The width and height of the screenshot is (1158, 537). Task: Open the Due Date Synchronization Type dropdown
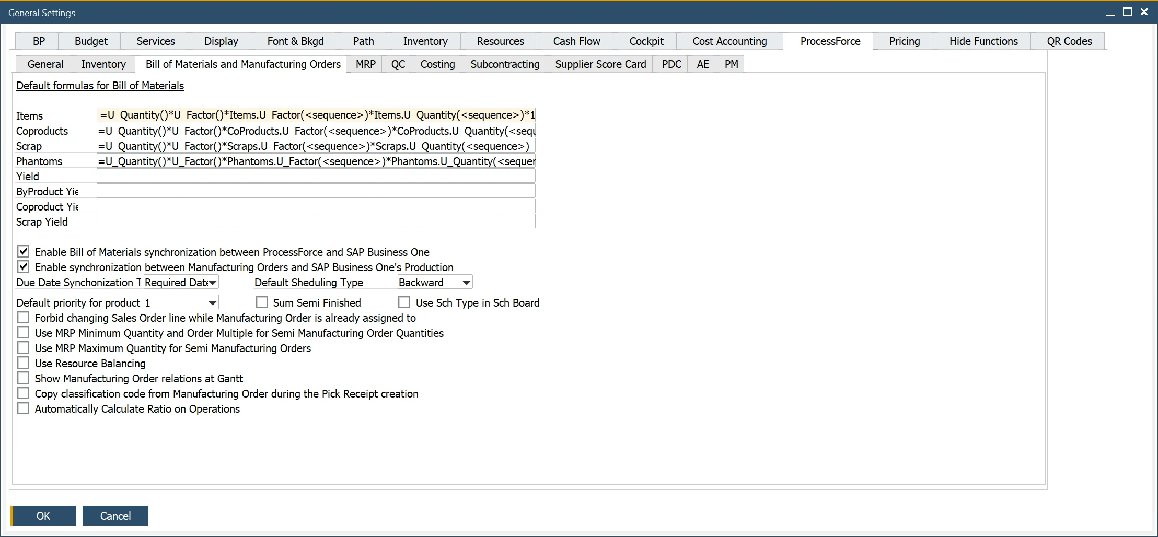[x=213, y=282]
